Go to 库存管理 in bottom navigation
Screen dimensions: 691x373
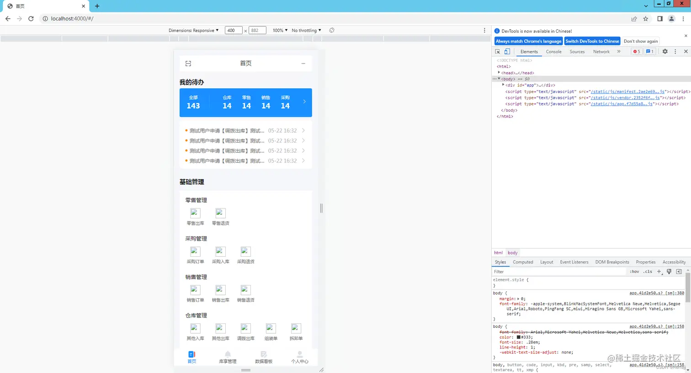[x=228, y=357]
